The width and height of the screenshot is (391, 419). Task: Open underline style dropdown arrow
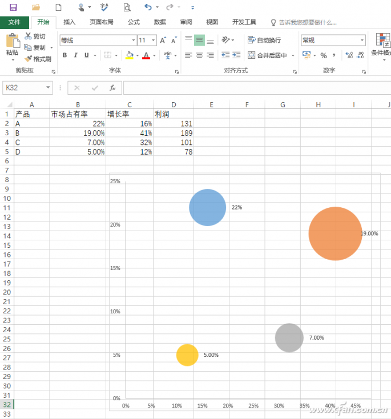pyautogui.click(x=95, y=55)
